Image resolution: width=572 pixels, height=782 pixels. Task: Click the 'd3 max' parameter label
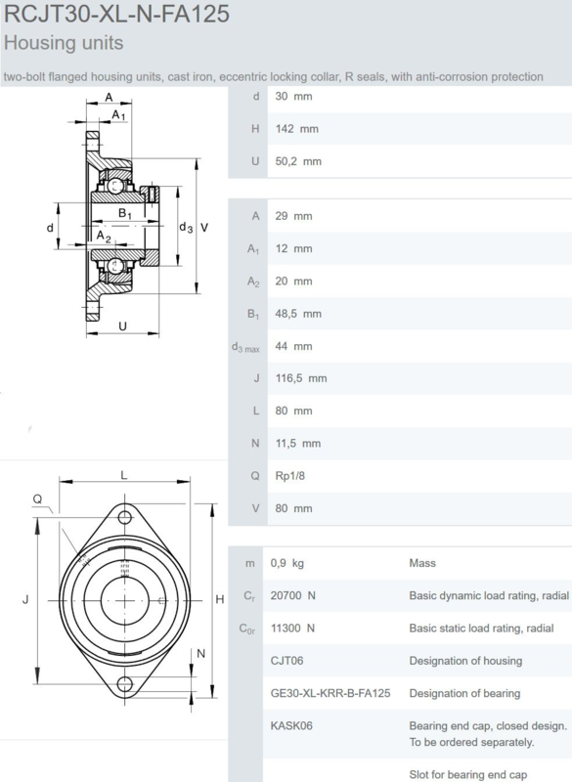(245, 347)
